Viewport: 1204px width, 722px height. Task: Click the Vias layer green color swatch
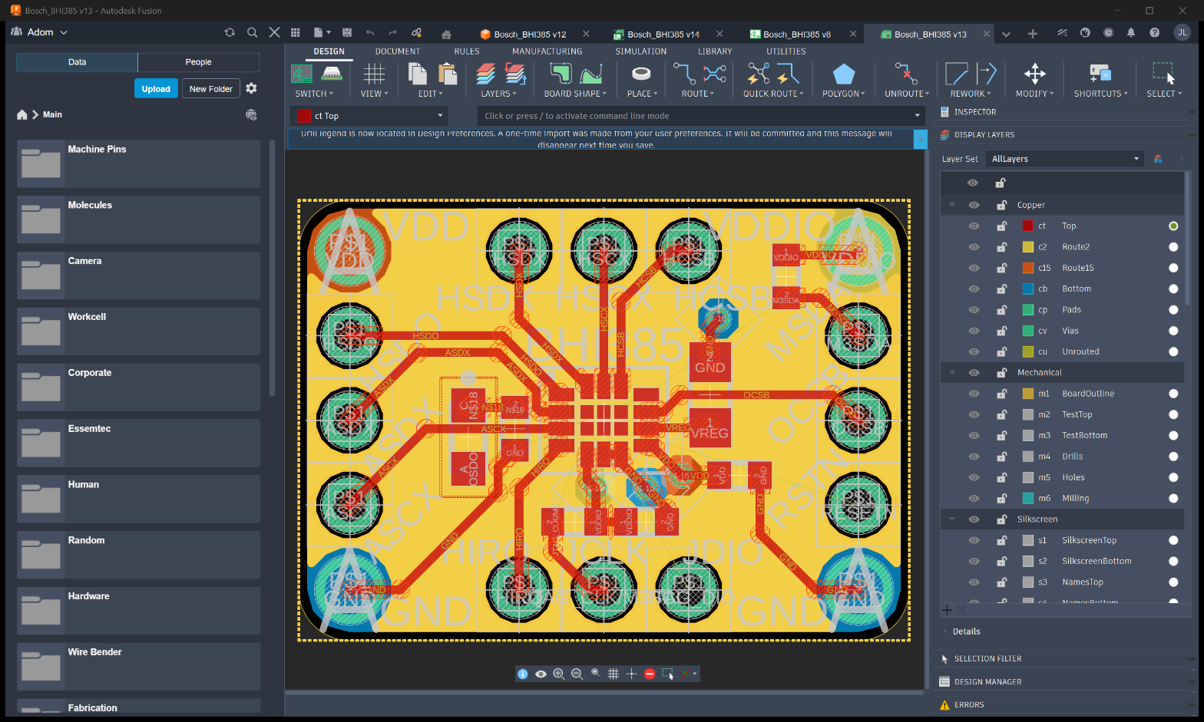pos(1028,331)
